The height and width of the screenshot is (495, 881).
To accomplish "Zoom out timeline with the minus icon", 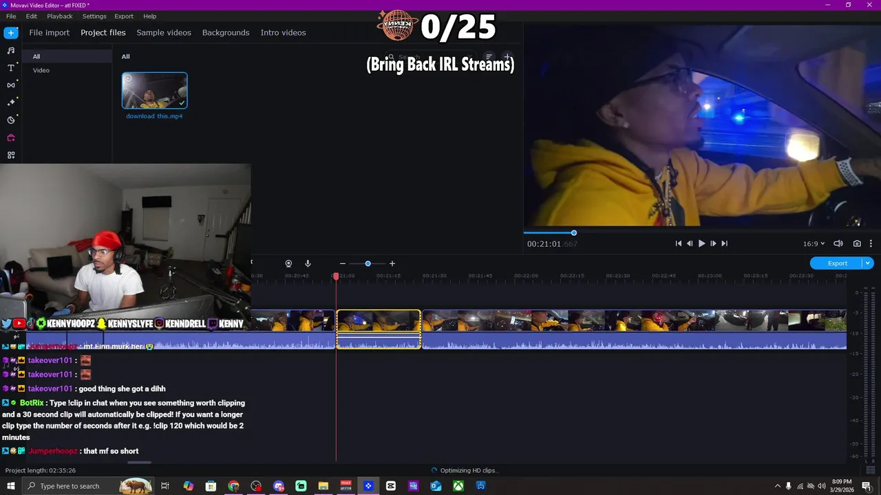I will pyautogui.click(x=342, y=263).
